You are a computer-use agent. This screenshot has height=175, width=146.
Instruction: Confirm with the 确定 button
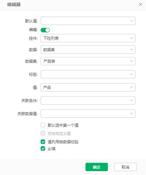click(x=97, y=167)
